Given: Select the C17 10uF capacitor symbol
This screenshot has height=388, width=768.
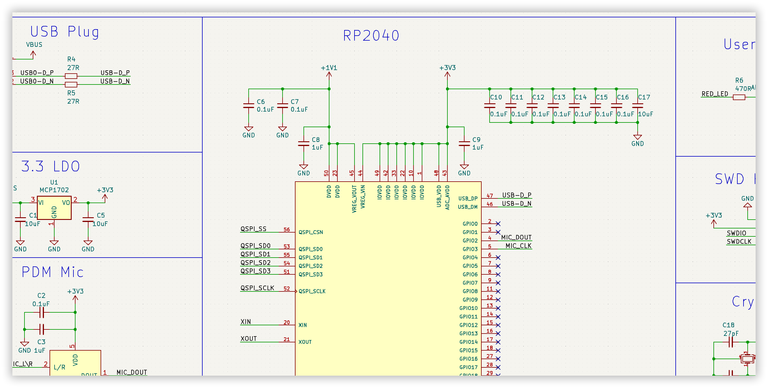Looking at the screenshot, I should [638, 106].
